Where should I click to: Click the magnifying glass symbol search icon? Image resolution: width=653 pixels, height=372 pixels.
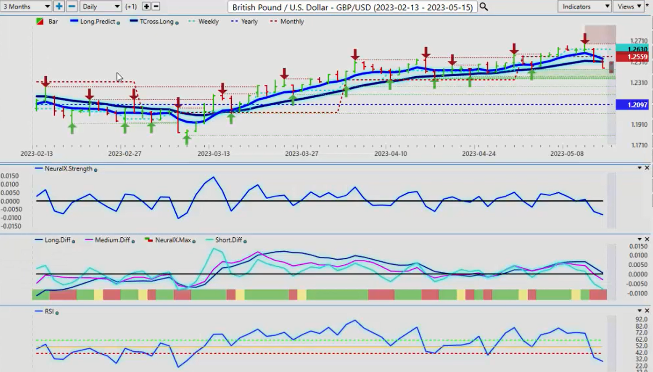[x=484, y=7]
